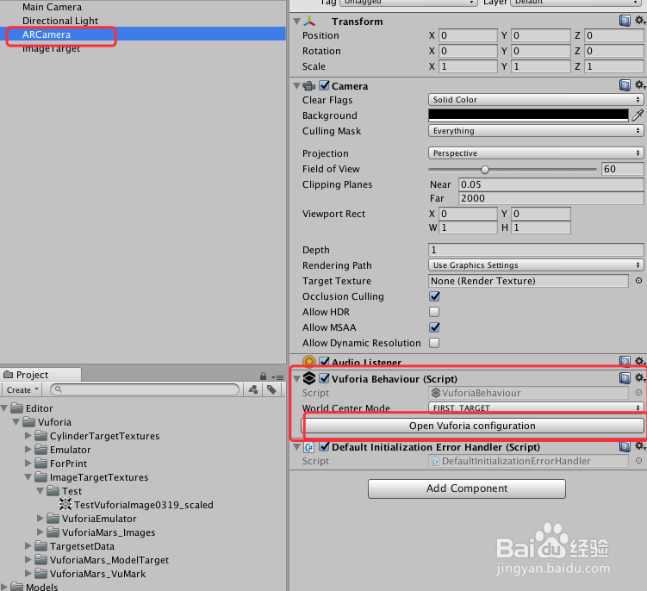Click Search by Type filter icon

[x=253, y=389]
